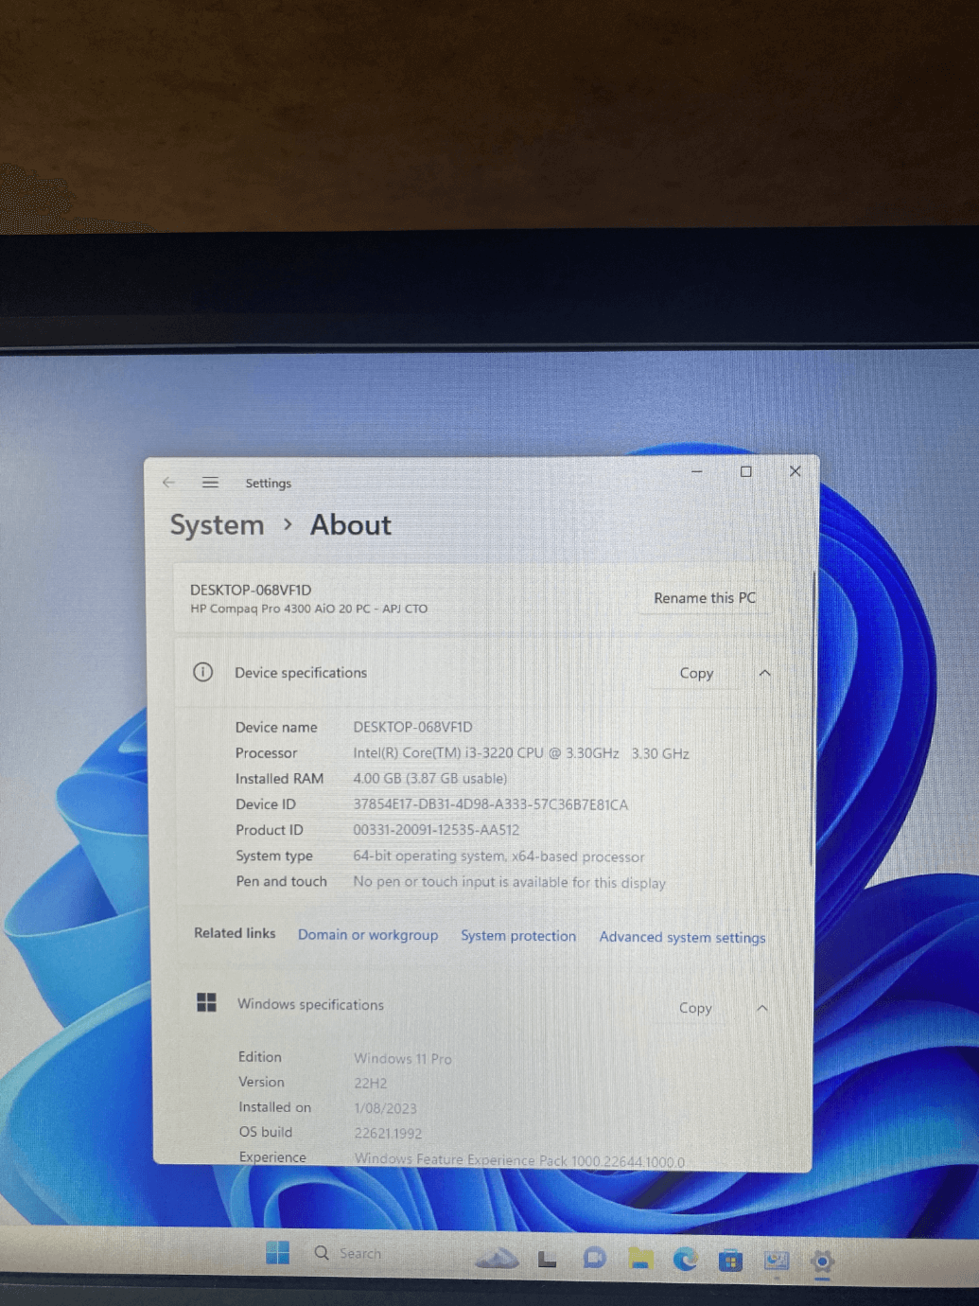This screenshot has height=1306, width=979.
Task: Collapse the Device specifications section chevron
Action: click(764, 673)
